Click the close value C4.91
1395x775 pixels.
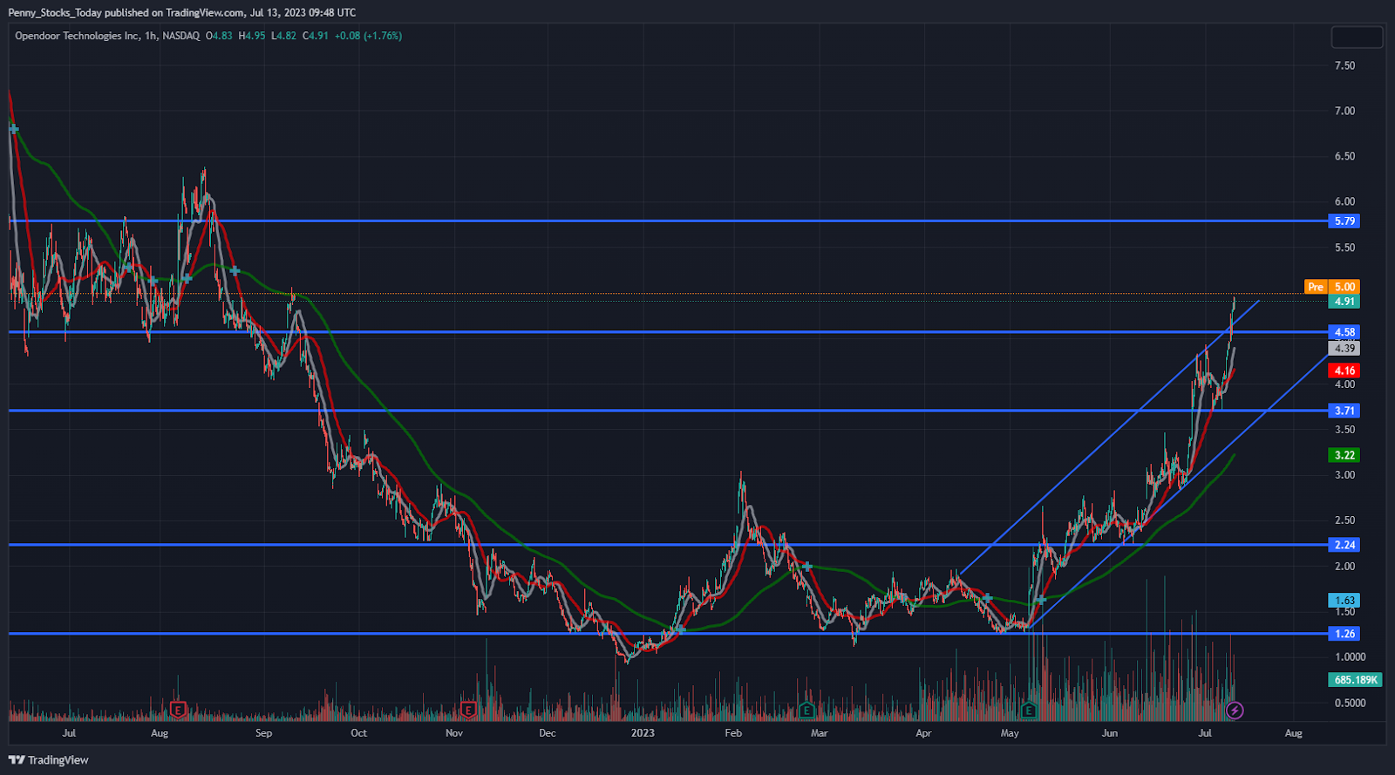316,36
